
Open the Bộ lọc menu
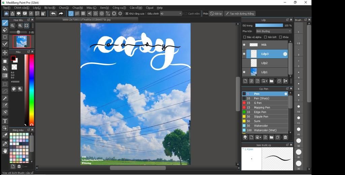(x=50, y=8)
